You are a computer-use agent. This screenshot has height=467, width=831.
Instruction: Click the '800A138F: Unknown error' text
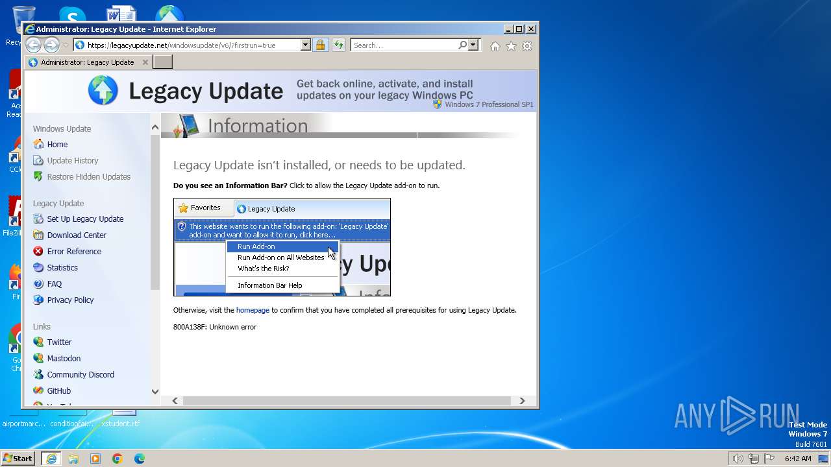click(215, 327)
